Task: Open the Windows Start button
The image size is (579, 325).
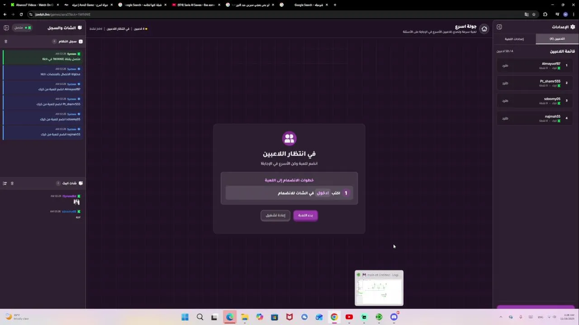Action: point(185,317)
